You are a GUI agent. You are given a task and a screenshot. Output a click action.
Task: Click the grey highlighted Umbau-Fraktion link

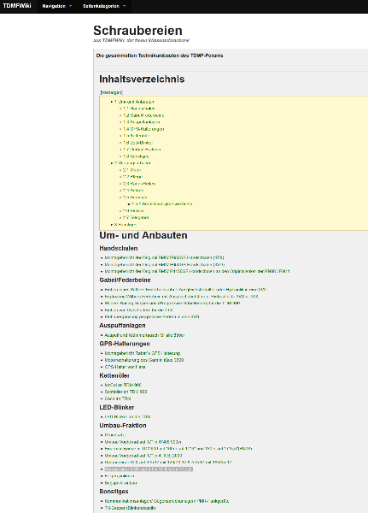click(149, 469)
